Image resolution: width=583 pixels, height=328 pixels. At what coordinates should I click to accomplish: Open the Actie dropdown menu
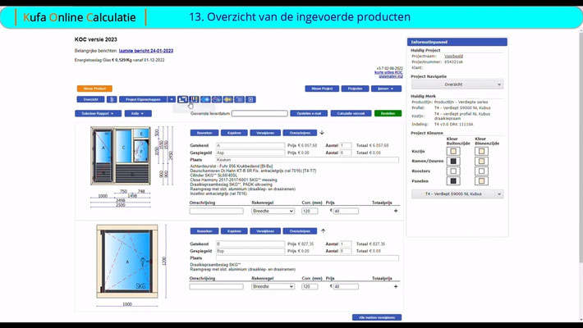[138, 114]
